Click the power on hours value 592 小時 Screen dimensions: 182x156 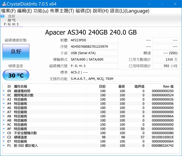166,66
